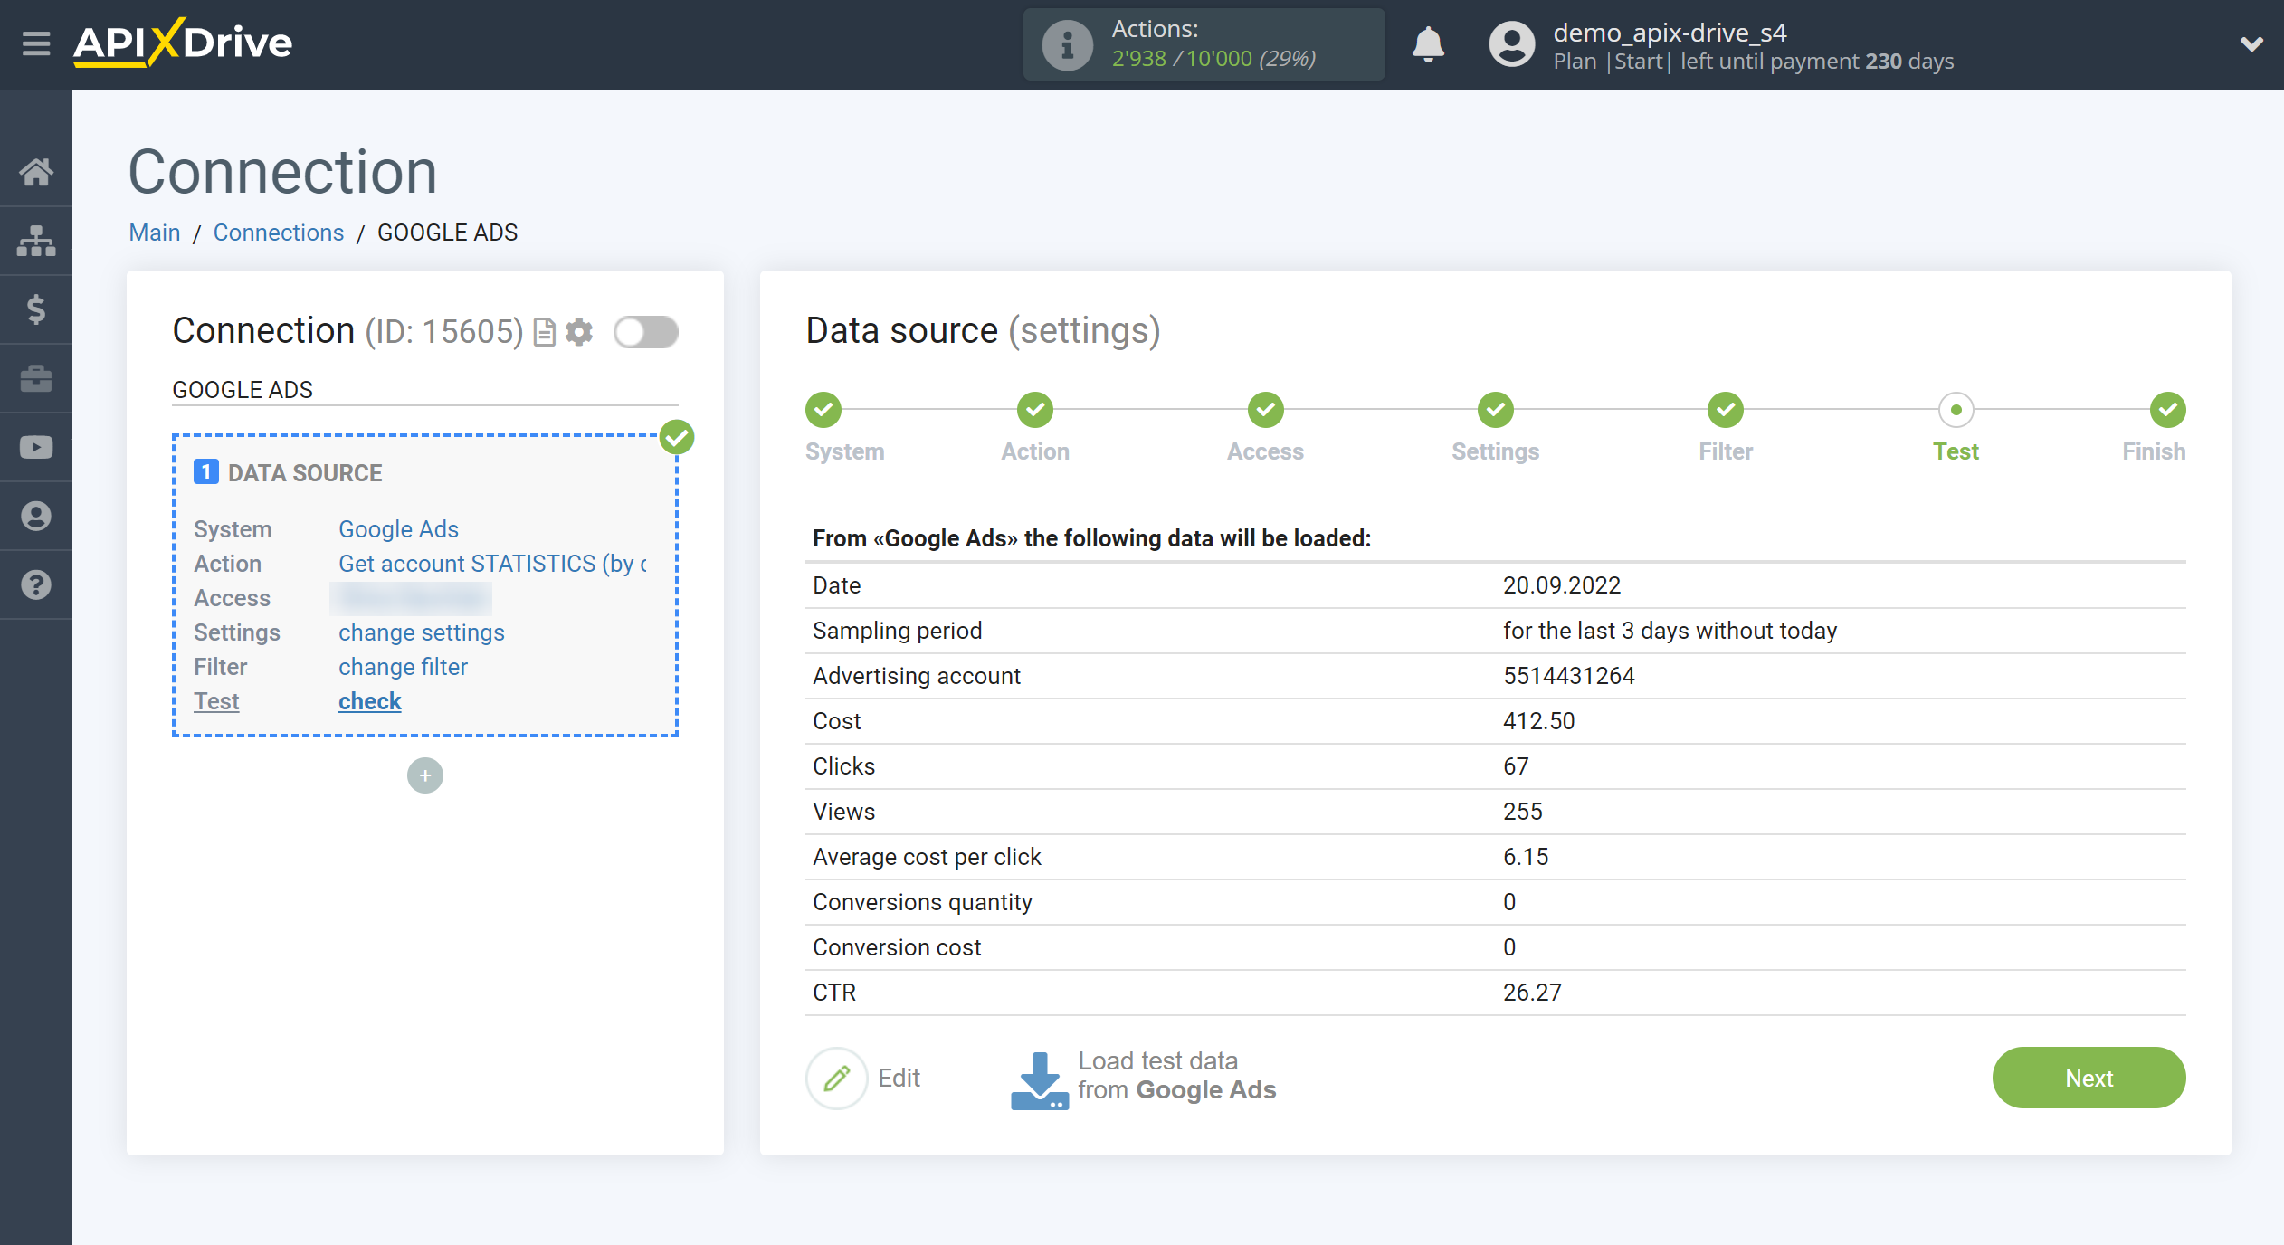Click the connection document icon
Image resolution: width=2284 pixels, height=1245 pixels.
[545, 332]
